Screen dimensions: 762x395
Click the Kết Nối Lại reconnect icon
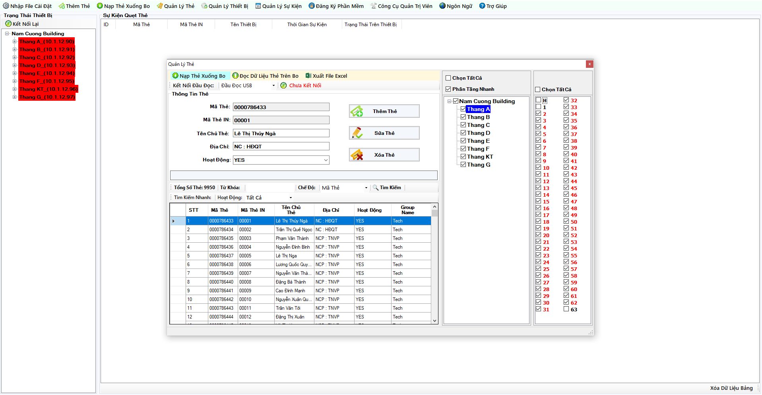[8, 24]
